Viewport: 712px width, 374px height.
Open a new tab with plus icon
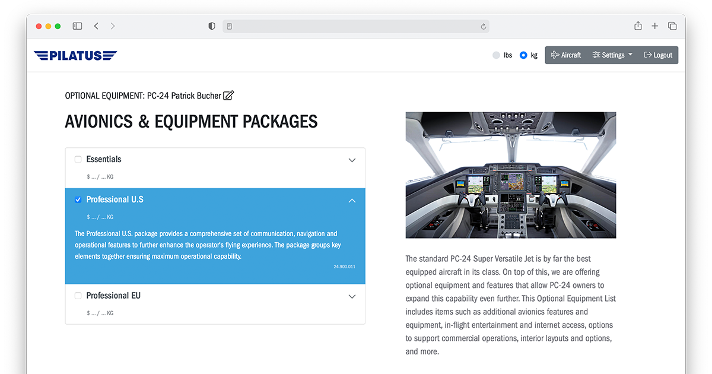point(655,26)
